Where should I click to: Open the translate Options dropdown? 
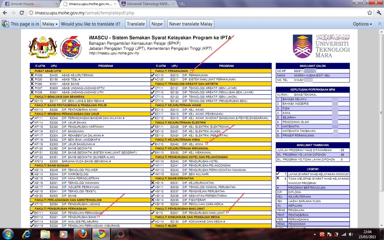coord(362,24)
